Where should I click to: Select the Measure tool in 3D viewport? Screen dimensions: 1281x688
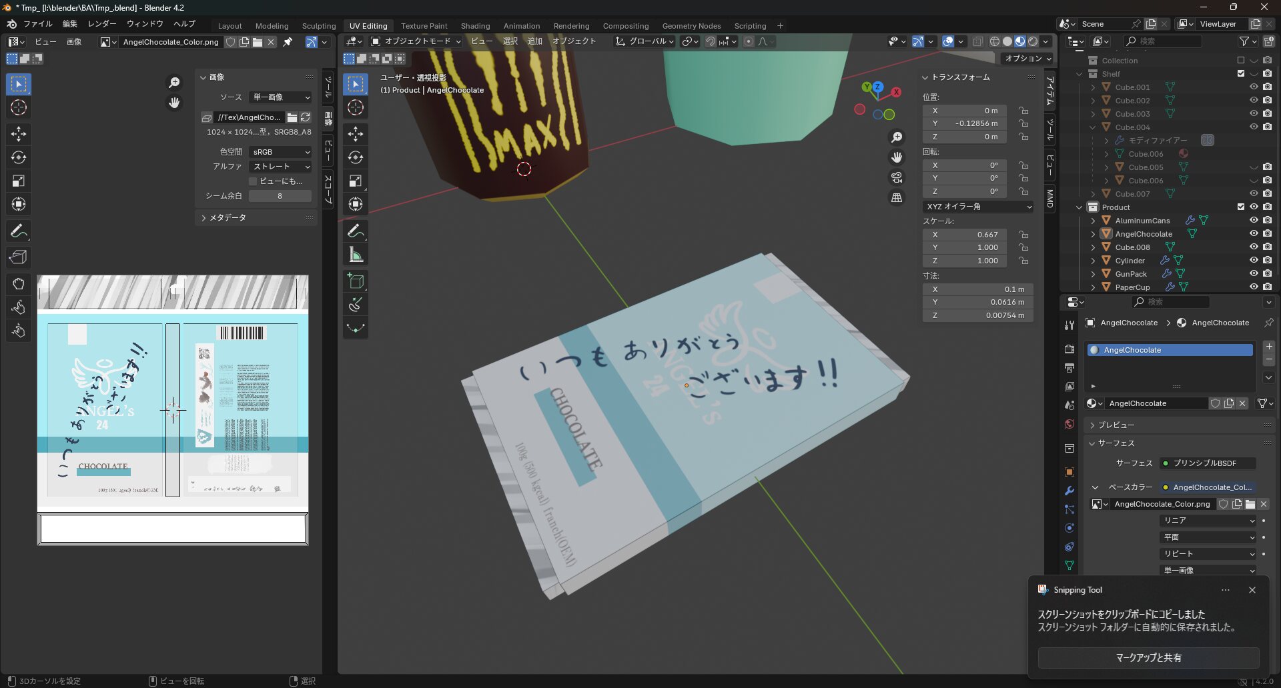tap(356, 255)
